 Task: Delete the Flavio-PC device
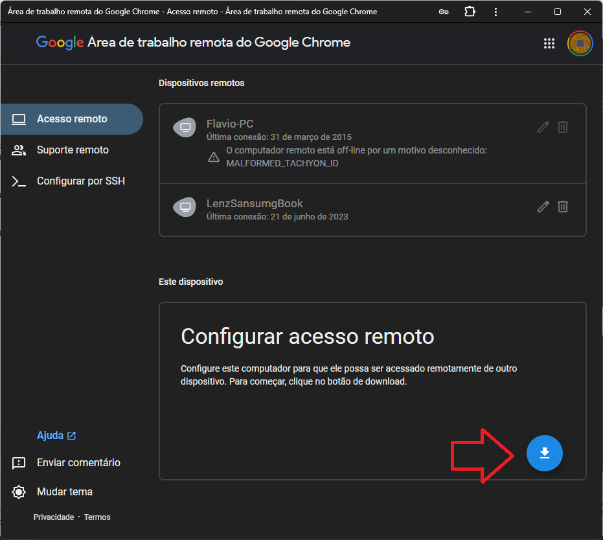click(563, 127)
